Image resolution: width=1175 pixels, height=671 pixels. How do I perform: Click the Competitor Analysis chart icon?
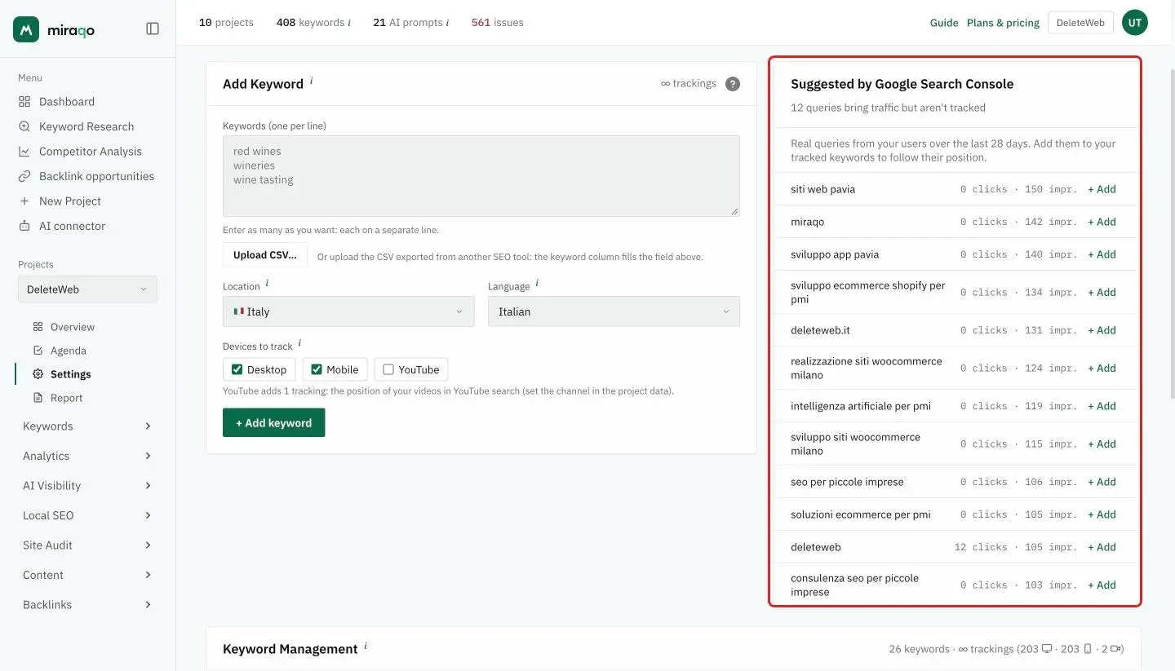[x=24, y=151]
